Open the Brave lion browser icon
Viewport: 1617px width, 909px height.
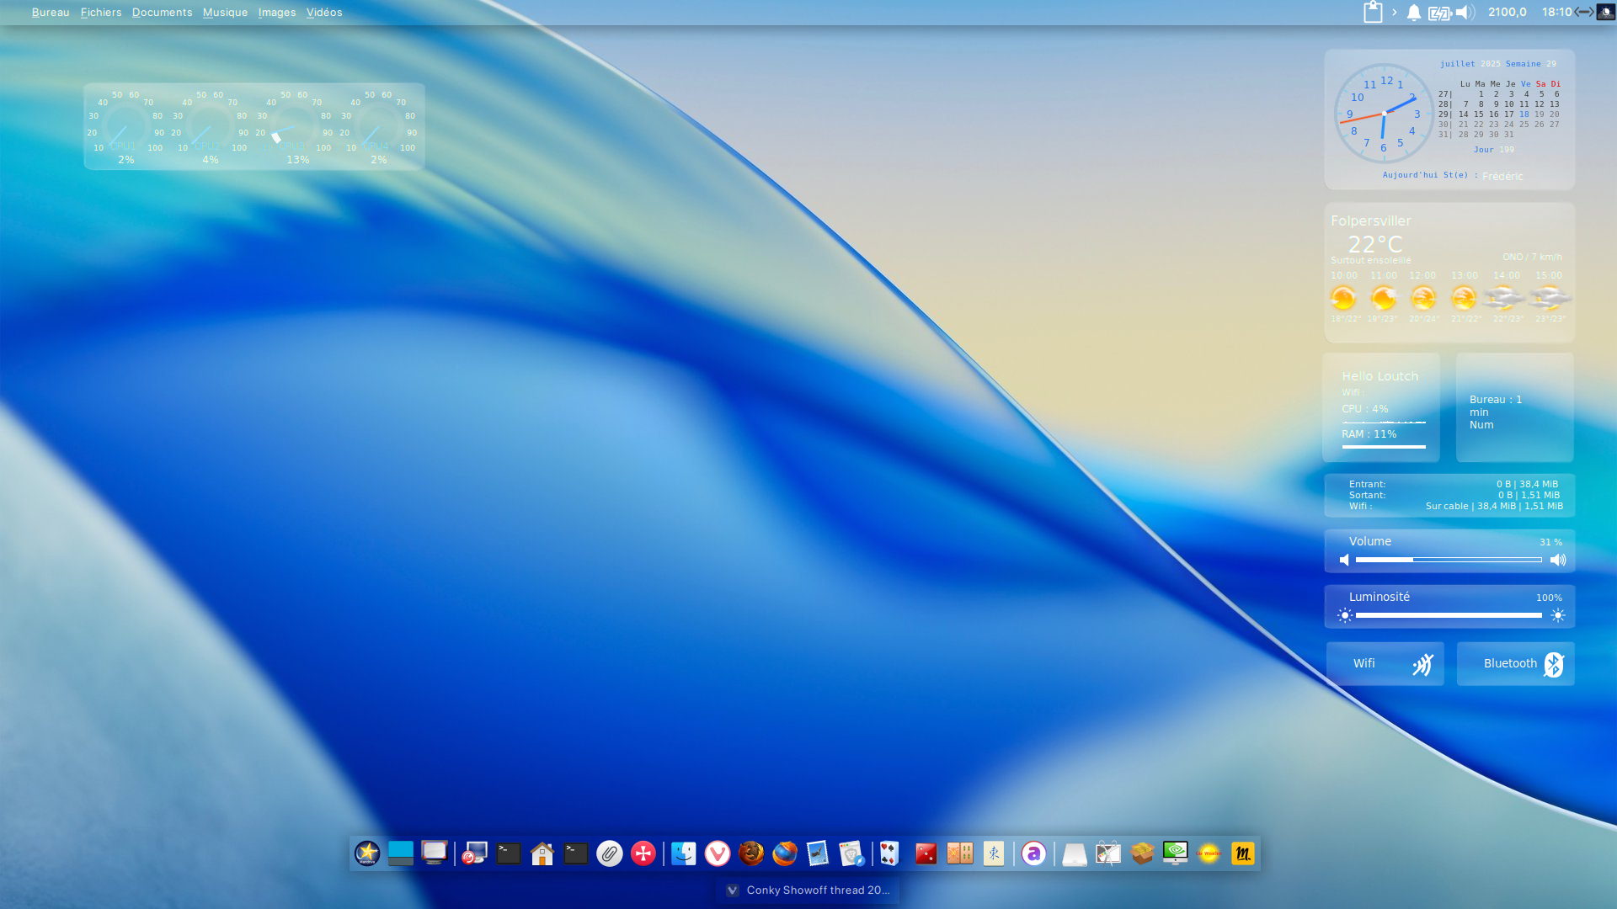852,853
